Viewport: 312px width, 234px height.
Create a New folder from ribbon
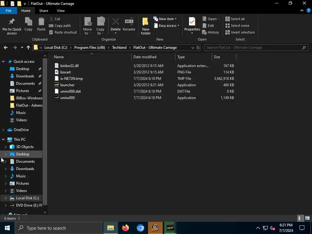pyautogui.click(x=146, y=26)
